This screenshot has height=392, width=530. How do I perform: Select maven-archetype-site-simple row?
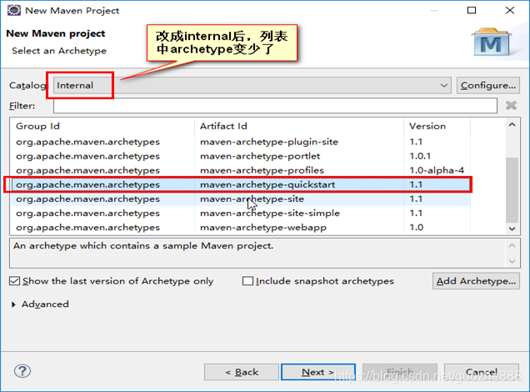click(240, 213)
